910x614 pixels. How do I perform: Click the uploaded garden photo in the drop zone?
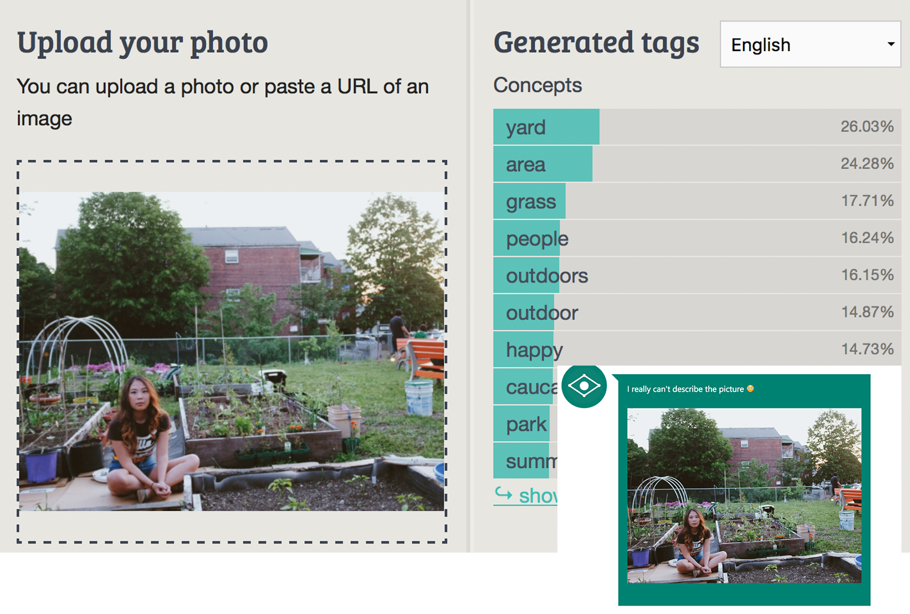click(x=231, y=351)
